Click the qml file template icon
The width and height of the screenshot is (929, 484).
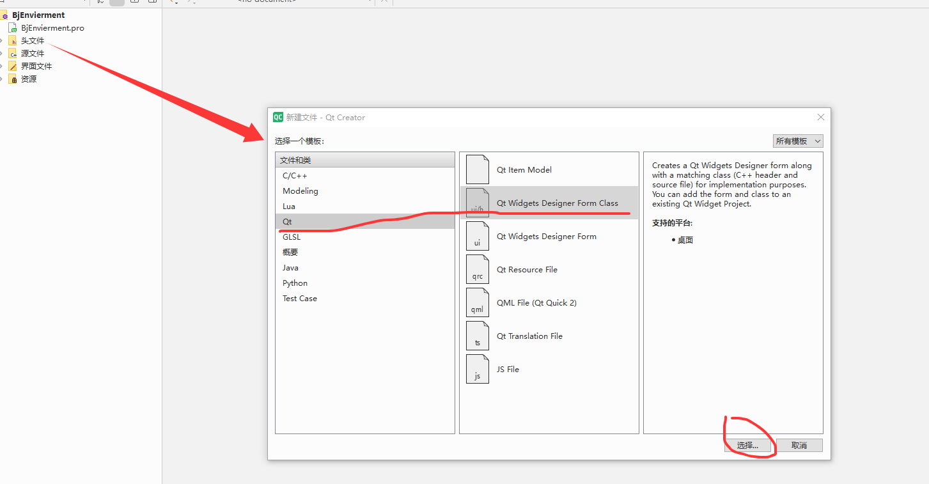click(478, 302)
